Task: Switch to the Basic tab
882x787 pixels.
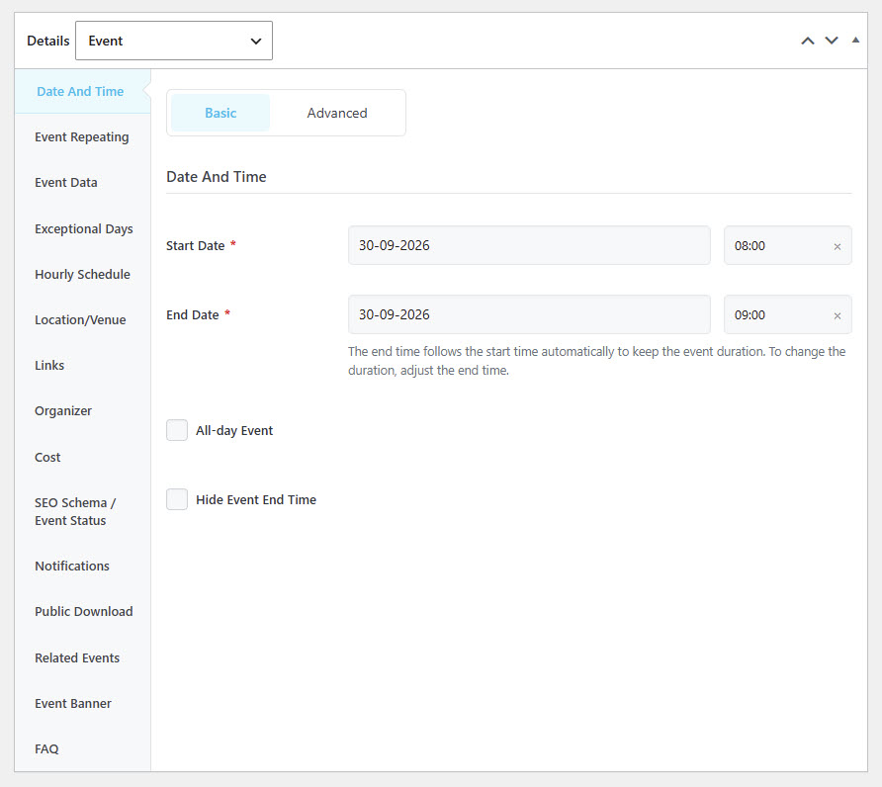Action: coord(220,113)
